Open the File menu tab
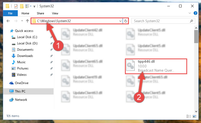This screenshot has height=123, width=201. pos(10,13)
